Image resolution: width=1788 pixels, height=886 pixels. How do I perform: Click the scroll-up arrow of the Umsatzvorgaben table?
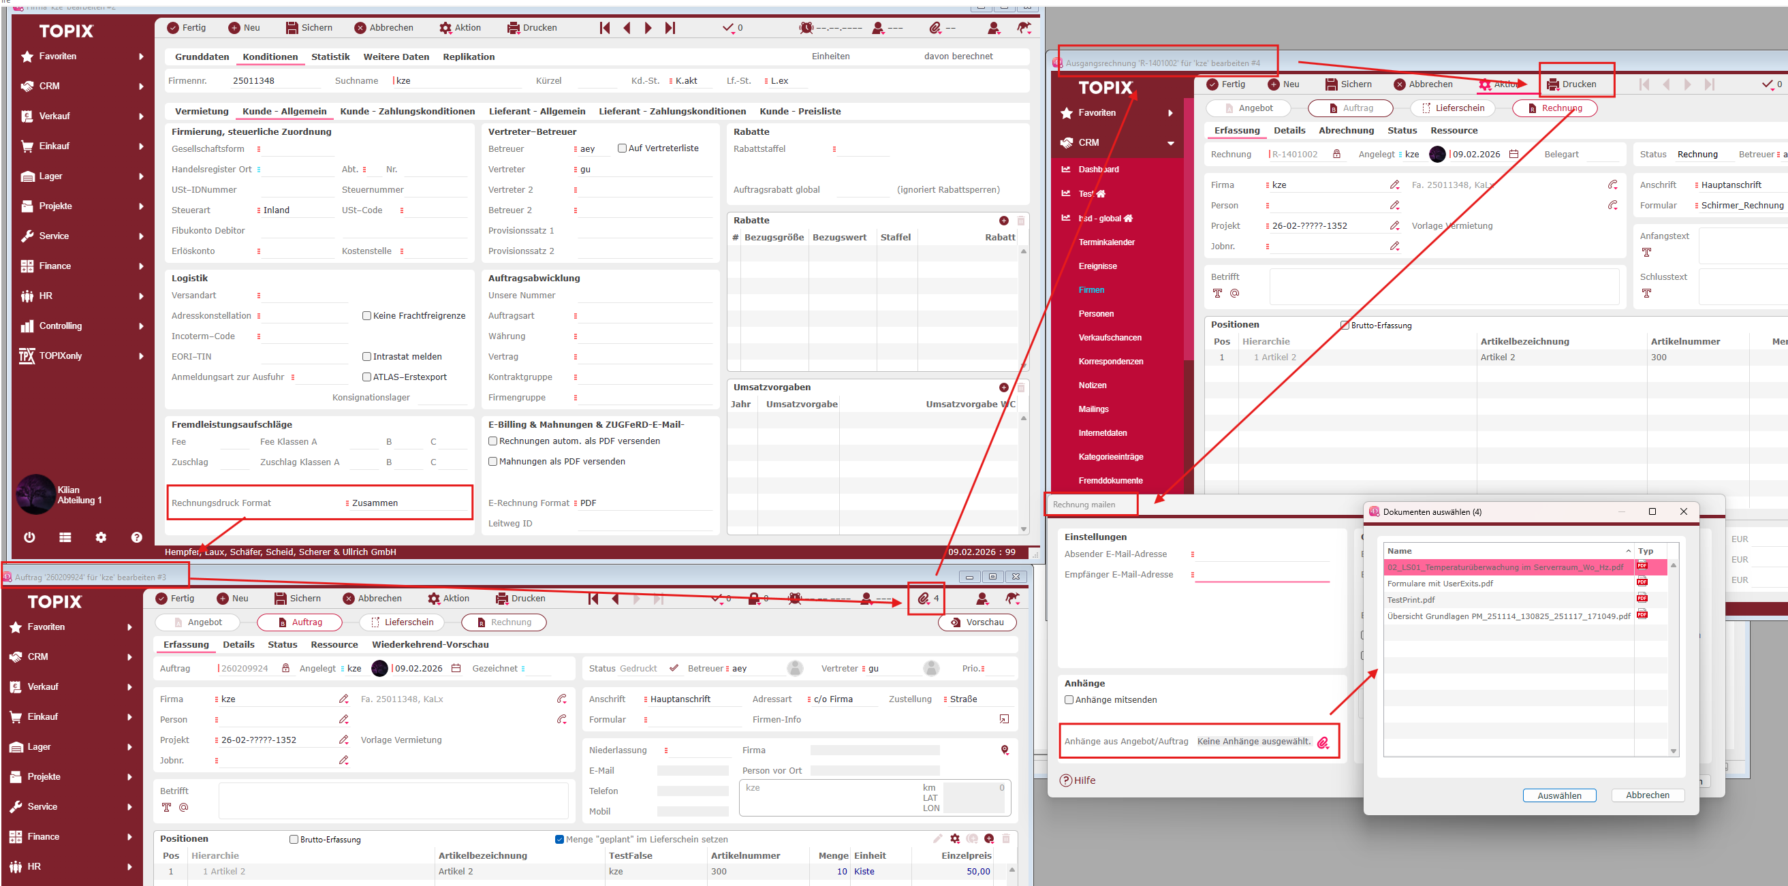[x=1024, y=418]
